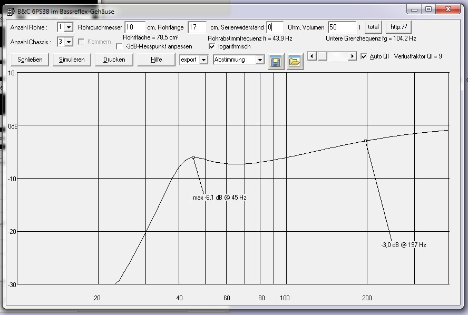Screen dimensions: 468x315
Task: Minimize the Bassreflex-Gehäuse window
Action: 414,9
